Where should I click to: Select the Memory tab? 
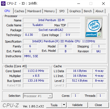pos(49,11)
